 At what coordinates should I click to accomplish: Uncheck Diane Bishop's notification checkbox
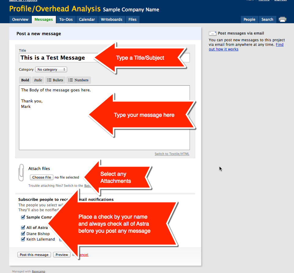click(23, 234)
